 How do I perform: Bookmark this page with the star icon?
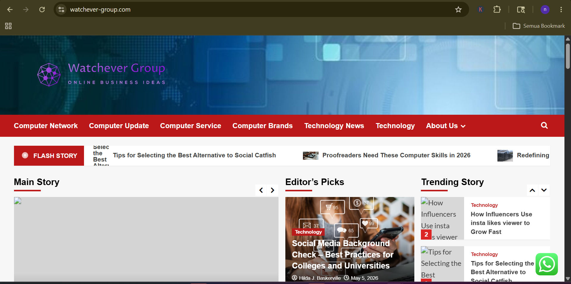pyautogui.click(x=458, y=10)
